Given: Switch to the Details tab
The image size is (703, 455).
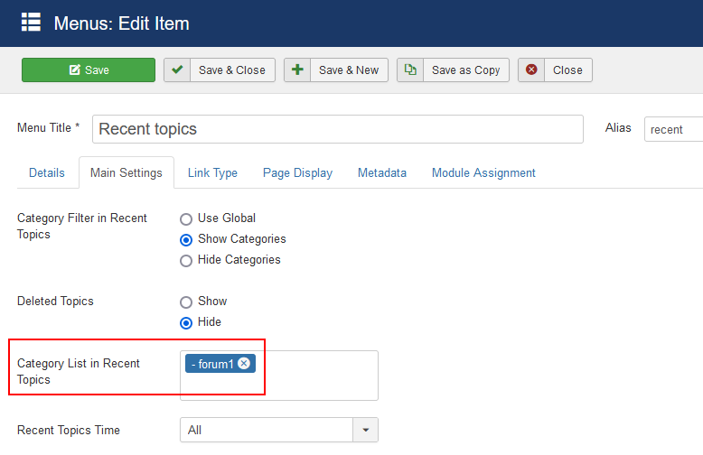Looking at the screenshot, I should coord(47,172).
